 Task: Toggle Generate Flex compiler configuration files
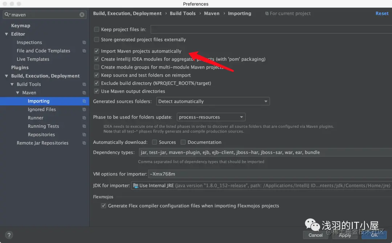click(x=103, y=206)
